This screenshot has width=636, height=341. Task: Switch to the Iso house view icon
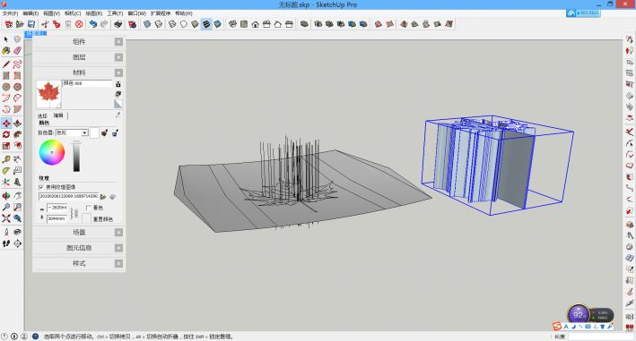pos(232,24)
